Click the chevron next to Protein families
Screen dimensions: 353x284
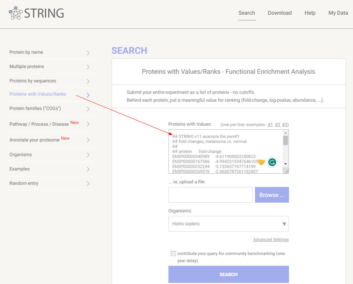pos(88,109)
